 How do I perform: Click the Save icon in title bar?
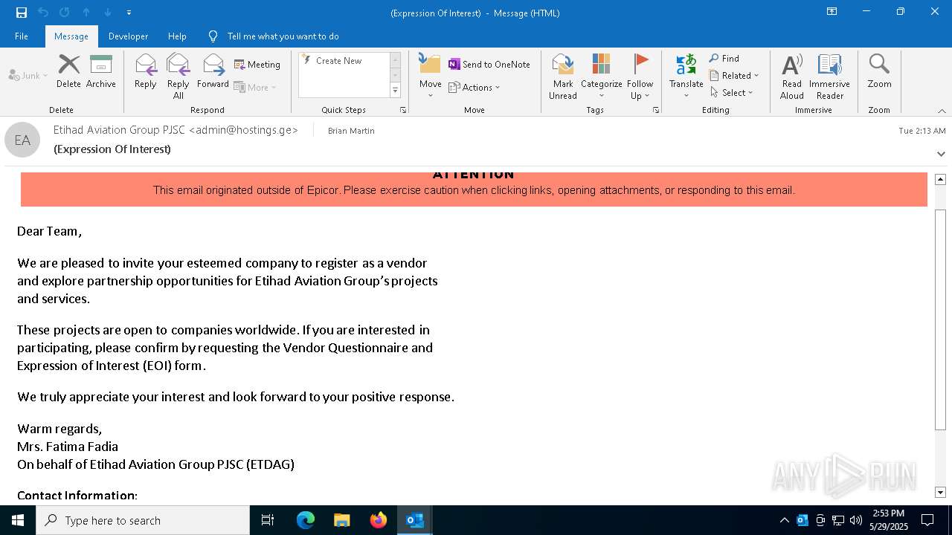click(21, 13)
